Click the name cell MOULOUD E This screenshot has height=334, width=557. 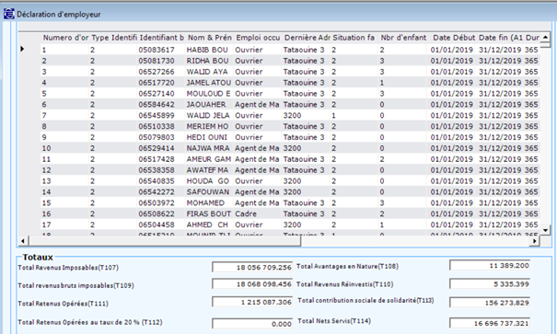pos(208,94)
